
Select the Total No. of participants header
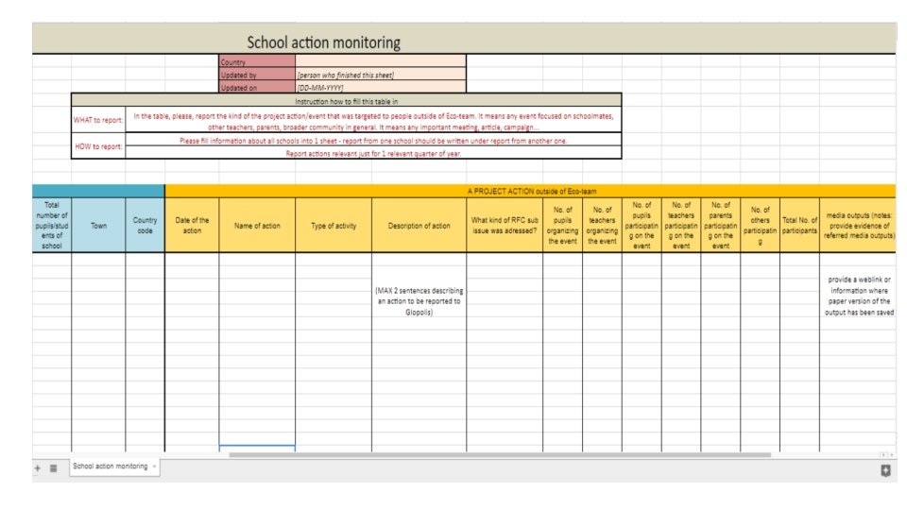(x=799, y=225)
